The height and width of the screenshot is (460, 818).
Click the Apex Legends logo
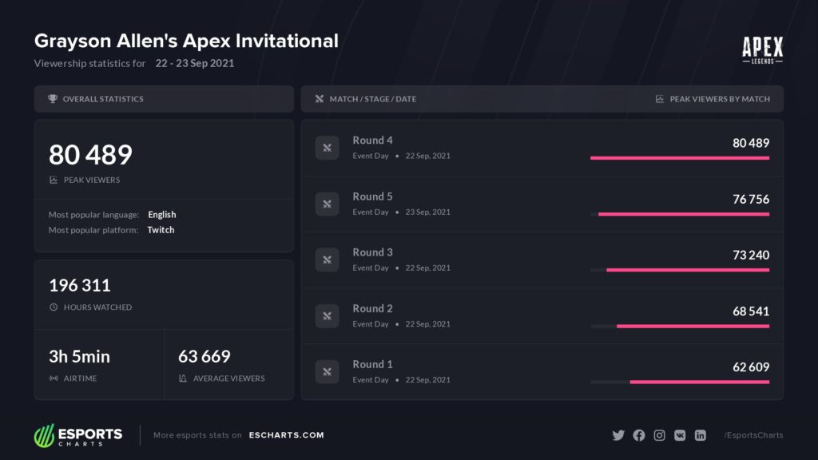762,50
